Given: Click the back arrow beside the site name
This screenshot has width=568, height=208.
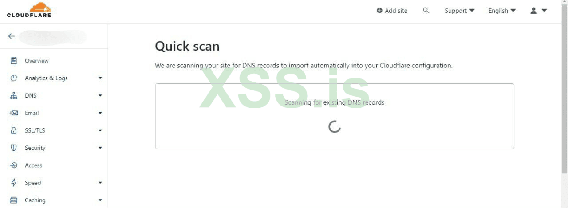Looking at the screenshot, I should click(12, 36).
